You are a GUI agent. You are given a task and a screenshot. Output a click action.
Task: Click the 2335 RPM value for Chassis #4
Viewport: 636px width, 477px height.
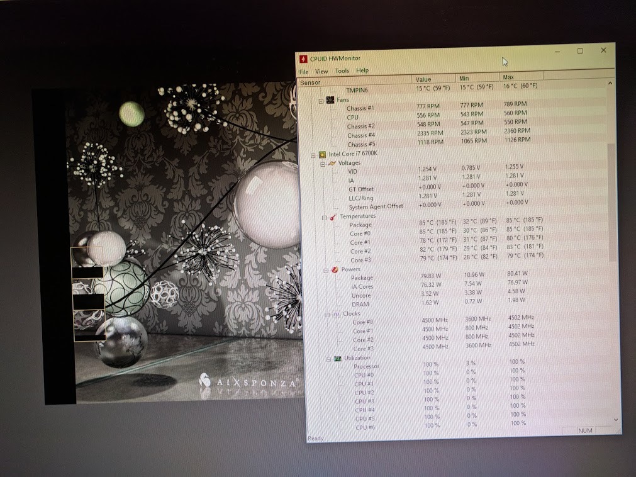430,133
